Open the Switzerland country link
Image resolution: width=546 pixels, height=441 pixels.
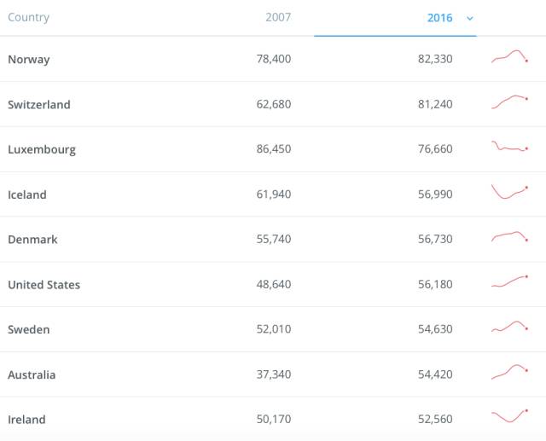[39, 105]
